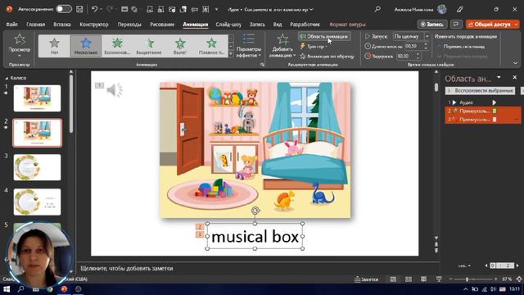Open the comments speech bubble icon
The width and height of the screenshot is (524, 295).
tap(456, 24)
